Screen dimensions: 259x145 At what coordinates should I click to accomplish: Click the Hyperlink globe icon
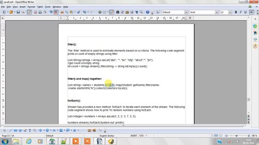(100, 12)
